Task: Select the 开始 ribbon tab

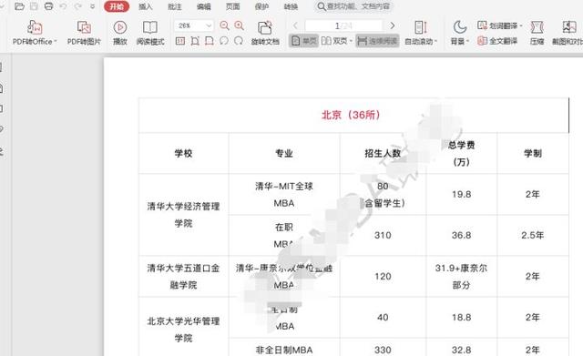Action: (117, 6)
